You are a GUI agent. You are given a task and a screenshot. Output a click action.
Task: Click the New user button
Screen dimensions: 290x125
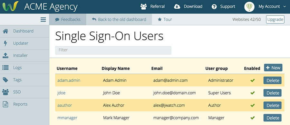273,68
